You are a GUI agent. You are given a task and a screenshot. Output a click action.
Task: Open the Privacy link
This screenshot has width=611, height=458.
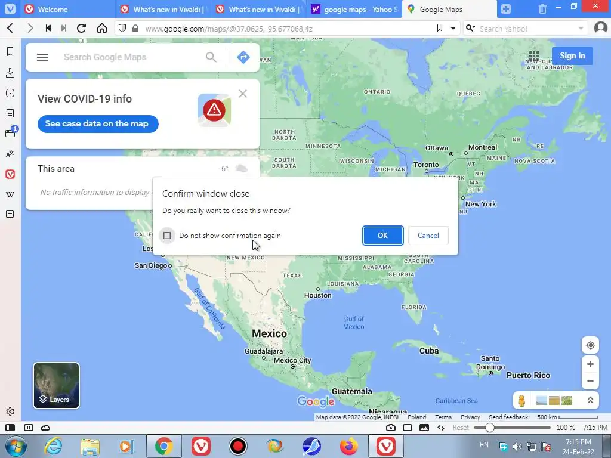pyautogui.click(x=470, y=417)
